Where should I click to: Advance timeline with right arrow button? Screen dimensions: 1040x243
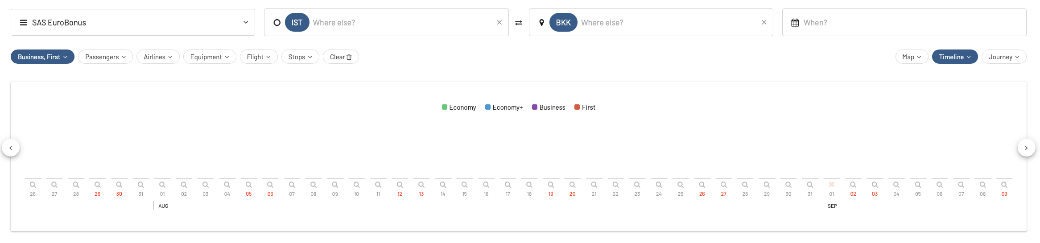pyautogui.click(x=1026, y=148)
